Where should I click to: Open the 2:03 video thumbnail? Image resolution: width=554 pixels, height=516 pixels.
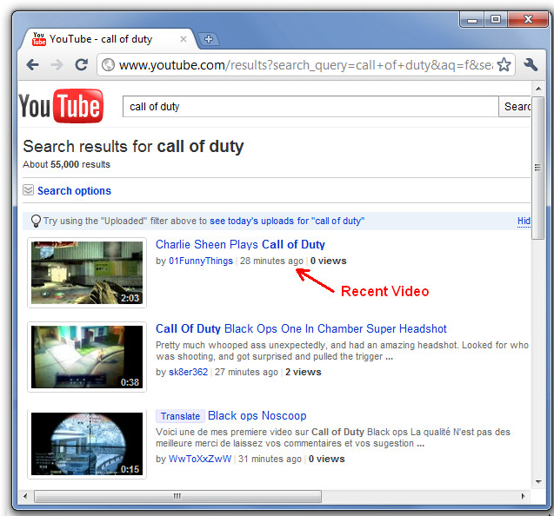pos(87,273)
